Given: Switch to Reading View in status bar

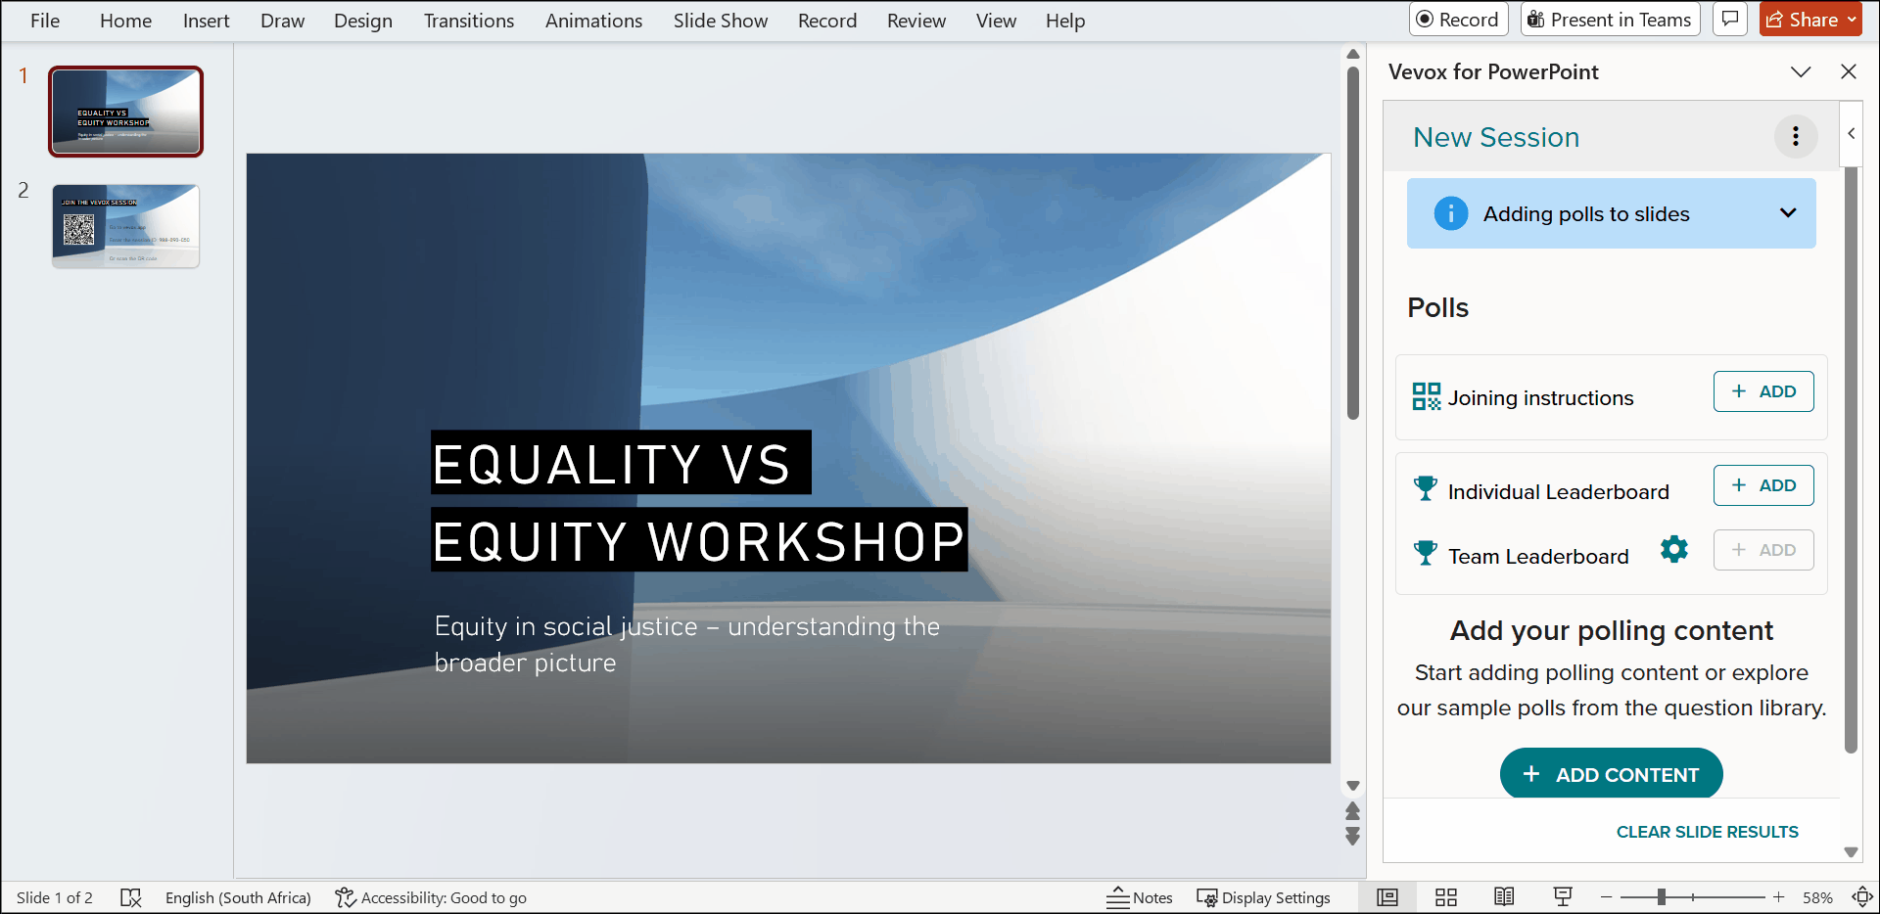Looking at the screenshot, I should point(1505,896).
